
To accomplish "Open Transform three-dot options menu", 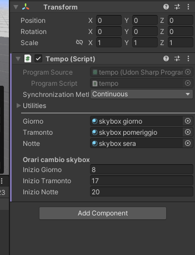I will tap(188, 7).
